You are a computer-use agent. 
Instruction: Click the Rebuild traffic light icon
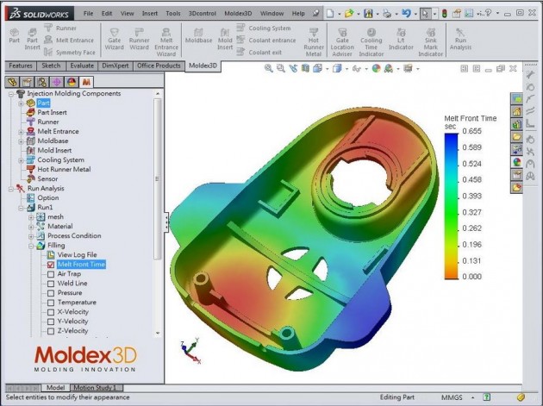(x=445, y=14)
